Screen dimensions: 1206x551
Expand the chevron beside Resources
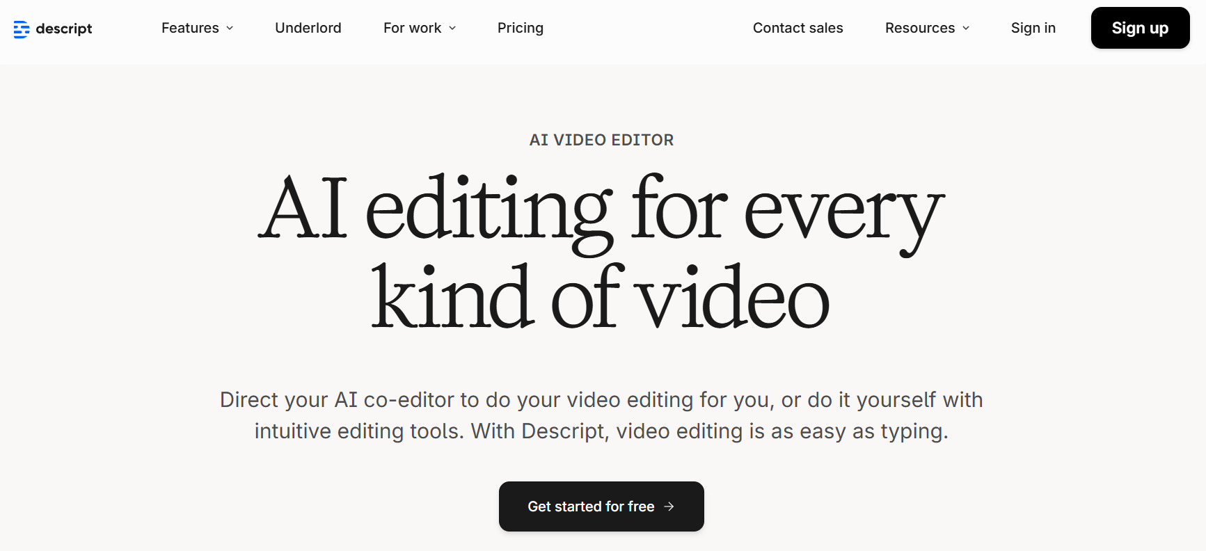tap(966, 29)
